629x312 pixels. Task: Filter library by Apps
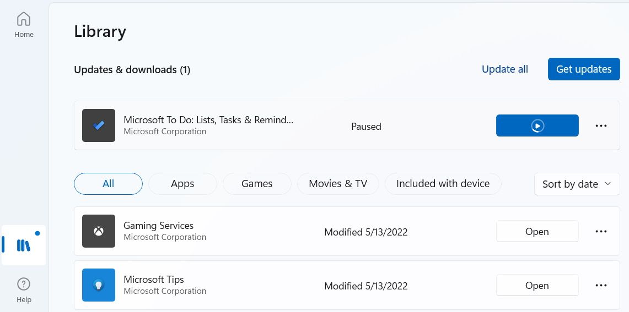182,184
